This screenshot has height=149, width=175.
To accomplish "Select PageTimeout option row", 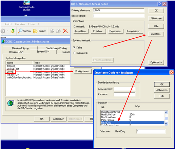I will point(132,120).
